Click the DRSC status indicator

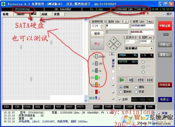(x=49, y=107)
